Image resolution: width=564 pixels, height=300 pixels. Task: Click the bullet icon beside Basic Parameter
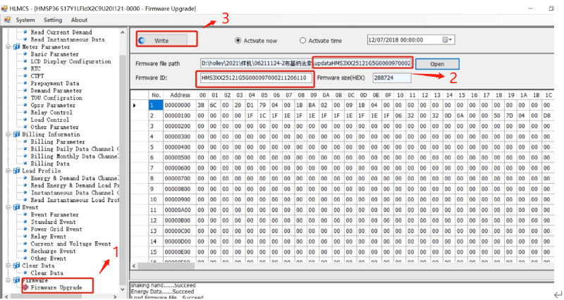click(x=25, y=54)
